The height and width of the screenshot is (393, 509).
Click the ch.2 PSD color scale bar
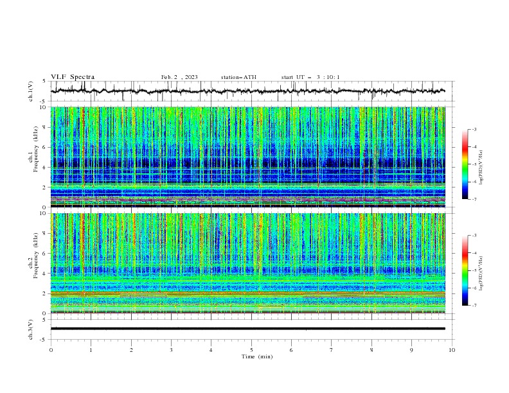[x=465, y=270]
